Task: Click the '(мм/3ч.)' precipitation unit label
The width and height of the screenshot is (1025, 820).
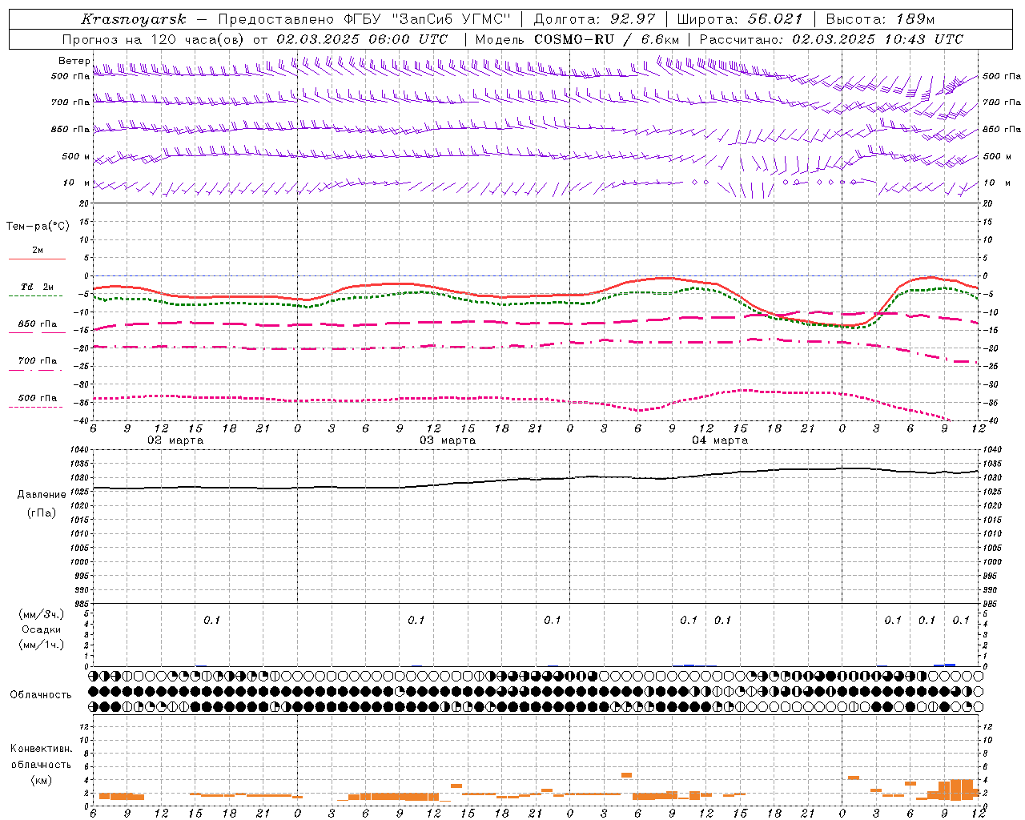Action: tap(42, 614)
